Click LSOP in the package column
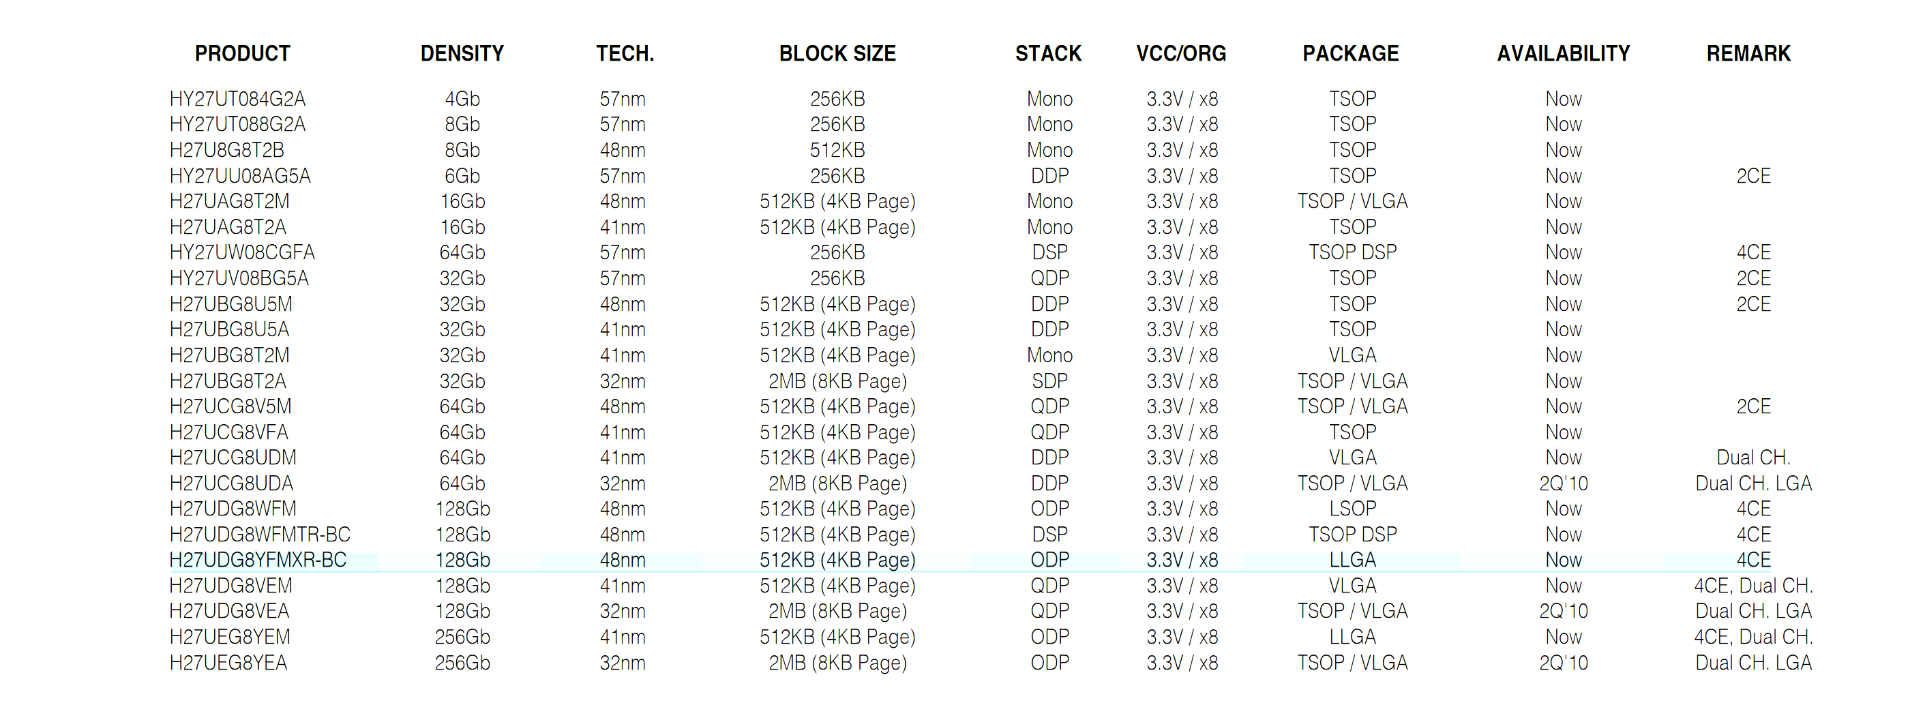 tap(1352, 509)
